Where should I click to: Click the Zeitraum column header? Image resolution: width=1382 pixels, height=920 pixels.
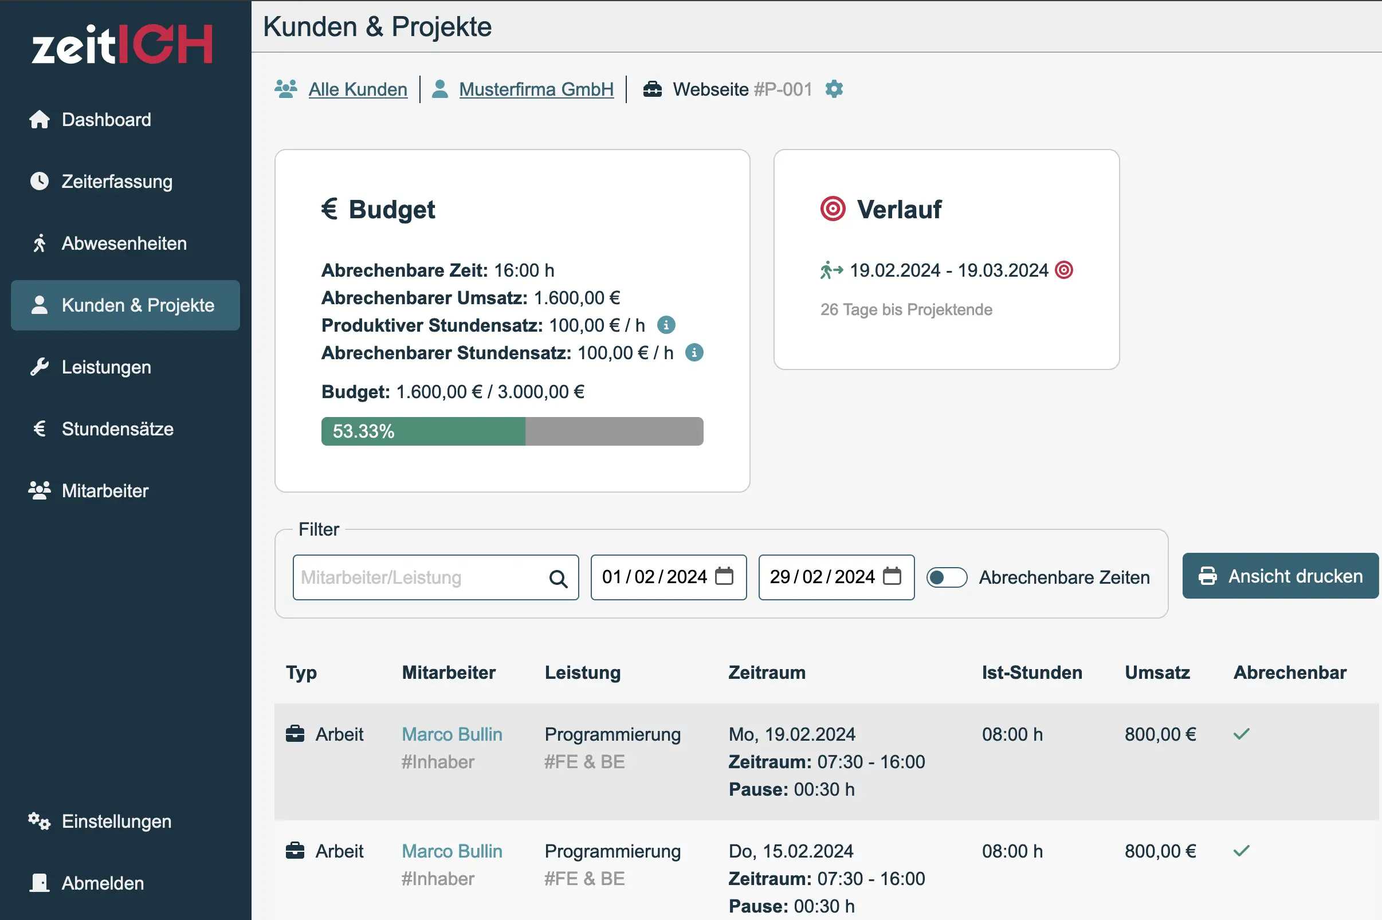767,673
